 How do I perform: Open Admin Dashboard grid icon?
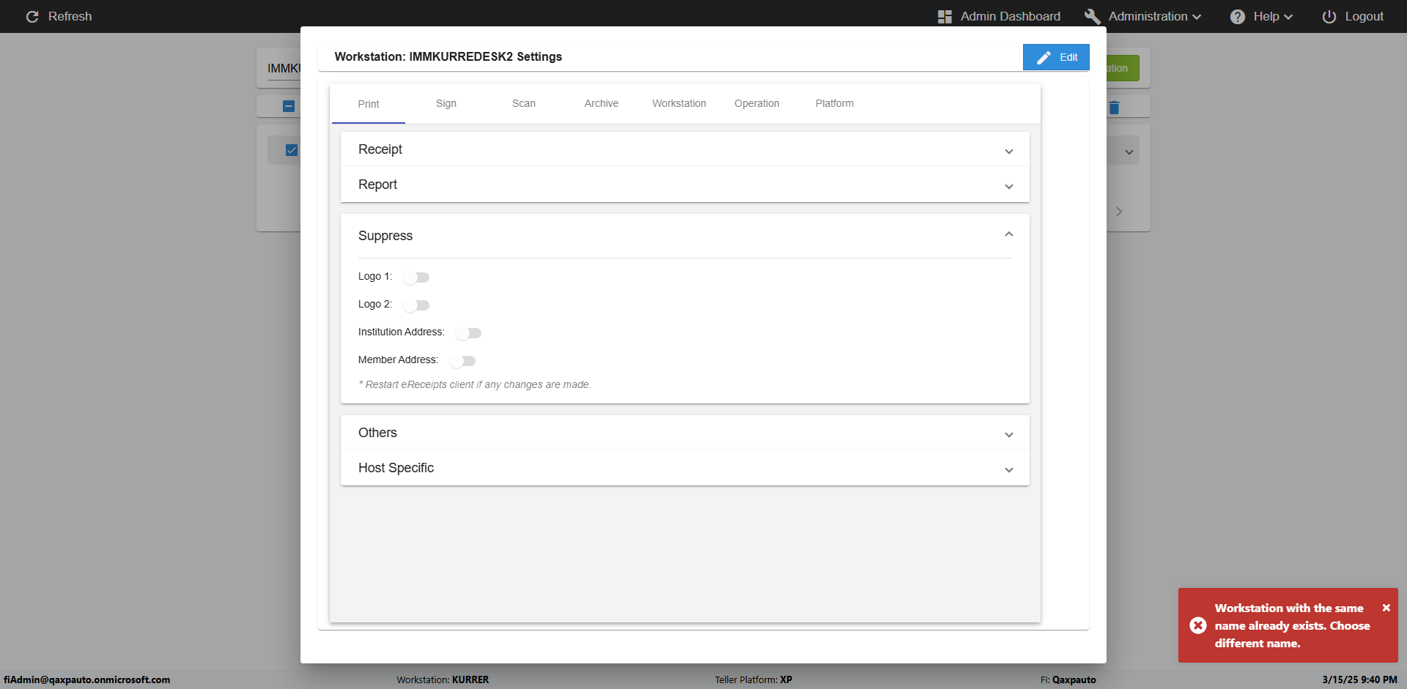pyautogui.click(x=945, y=16)
